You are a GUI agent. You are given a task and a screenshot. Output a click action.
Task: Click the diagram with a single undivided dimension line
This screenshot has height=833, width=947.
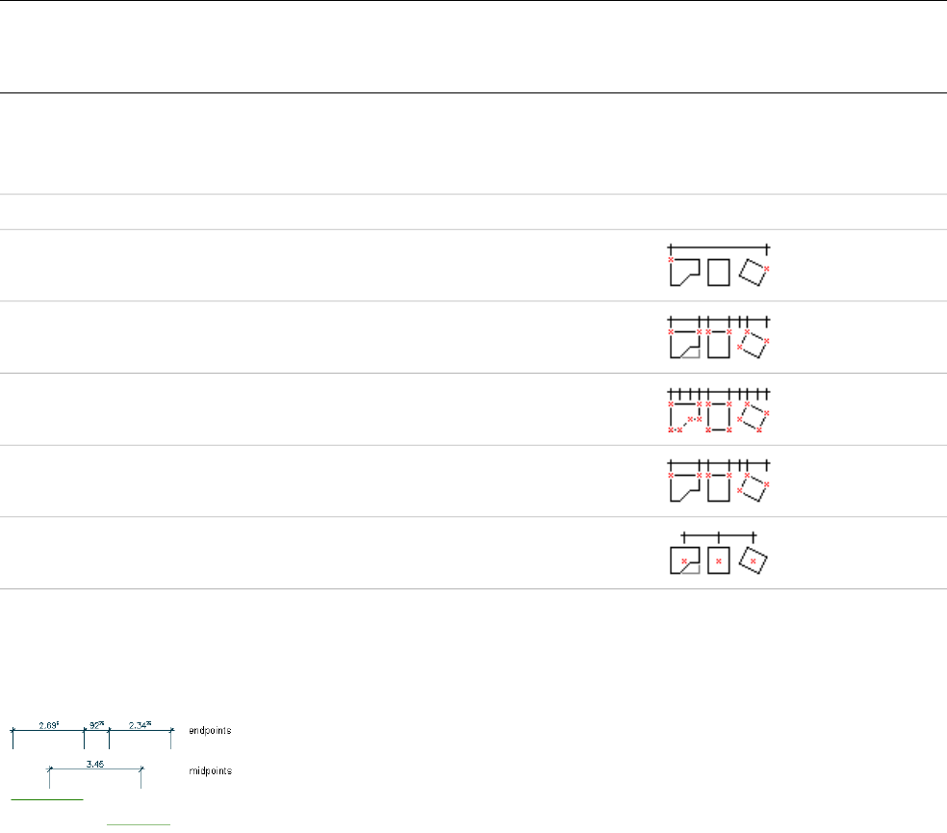tap(719, 266)
